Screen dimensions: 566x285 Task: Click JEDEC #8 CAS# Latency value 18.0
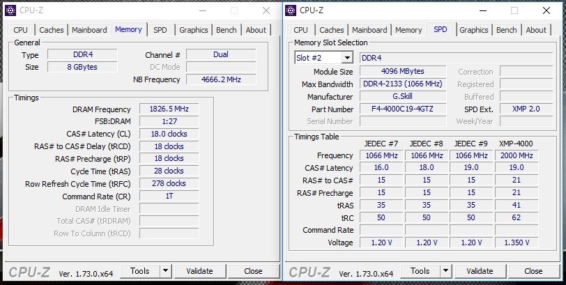click(x=427, y=168)
